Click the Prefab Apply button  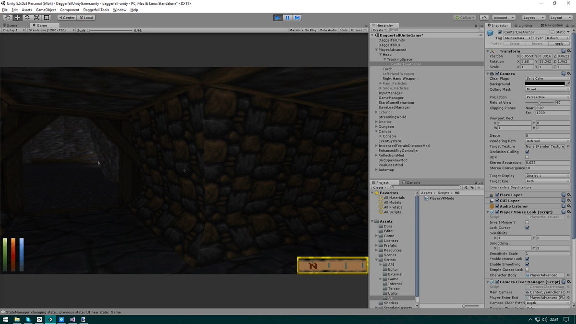click(x=559, y=44)
